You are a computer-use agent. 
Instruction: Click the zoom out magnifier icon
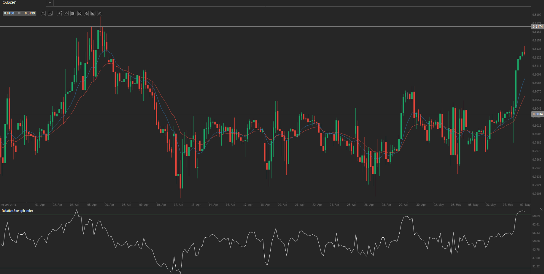point(43,14)
